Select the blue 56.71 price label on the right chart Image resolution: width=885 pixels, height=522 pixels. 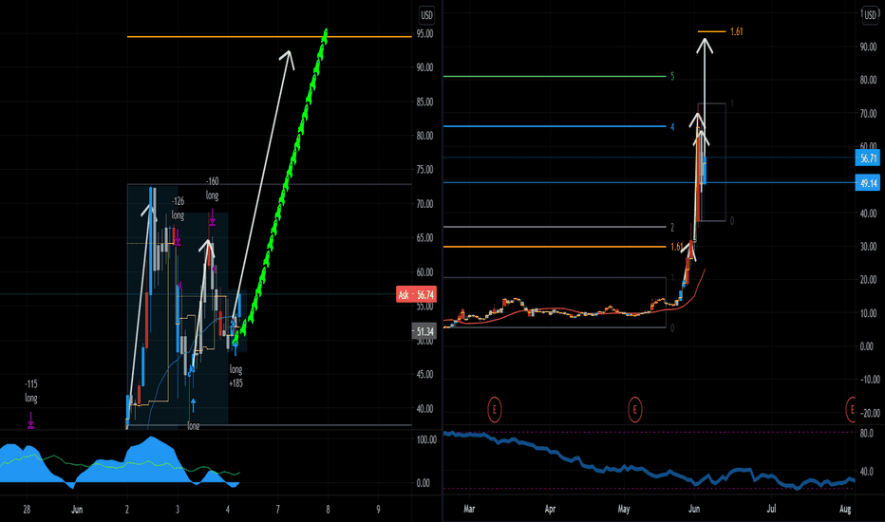[x=868, y=158]
